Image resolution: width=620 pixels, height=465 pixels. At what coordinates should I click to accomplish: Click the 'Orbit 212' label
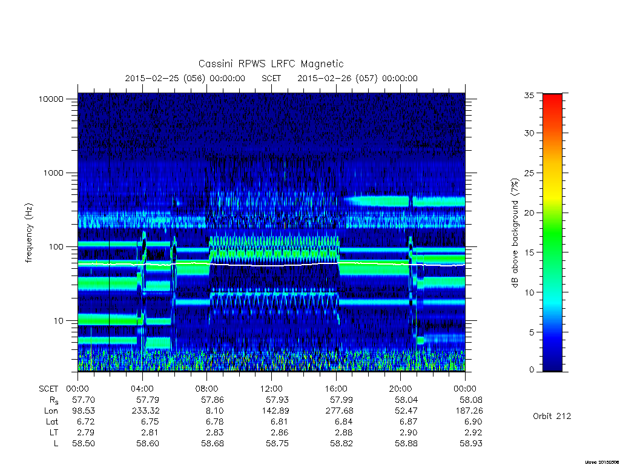click(x=552, y=416)
